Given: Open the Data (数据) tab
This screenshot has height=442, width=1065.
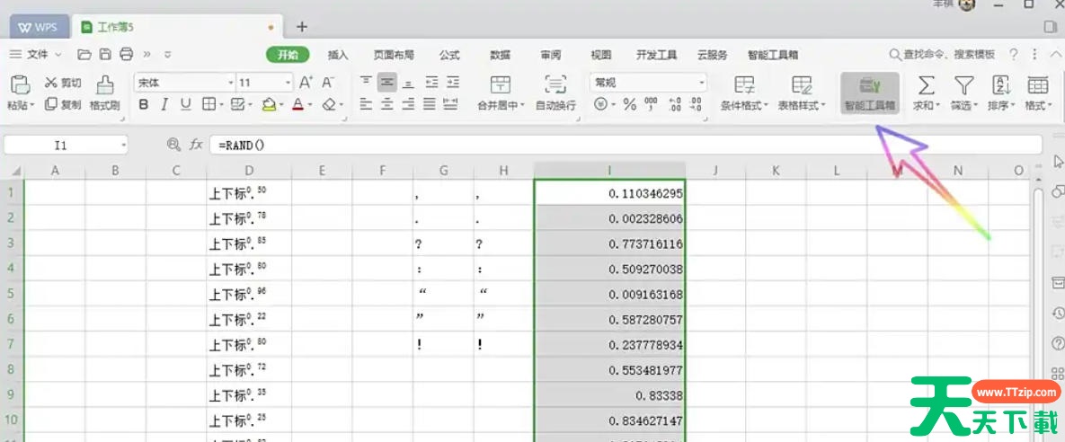Looking at the screenshot, I should pyautogui.click(x=501, y=55).
